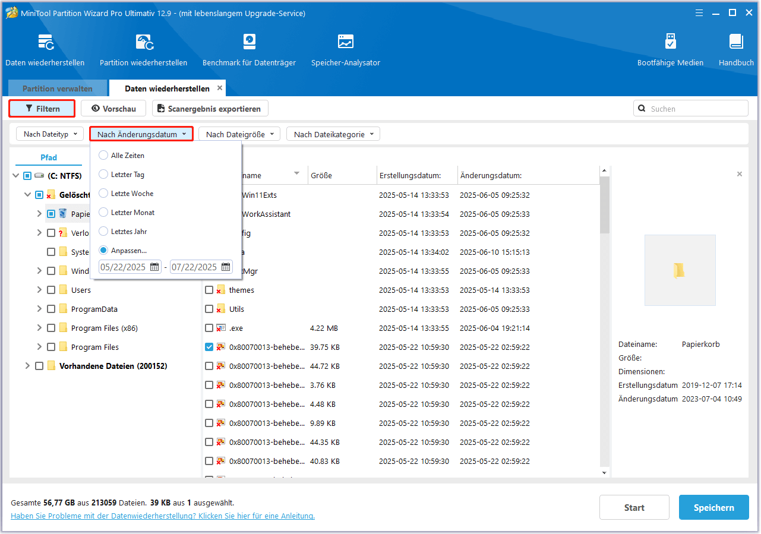Image resolution: width=761 pixels, height=534 pixels.
Task: Click the Filtern button
Action: click(42, 109)
